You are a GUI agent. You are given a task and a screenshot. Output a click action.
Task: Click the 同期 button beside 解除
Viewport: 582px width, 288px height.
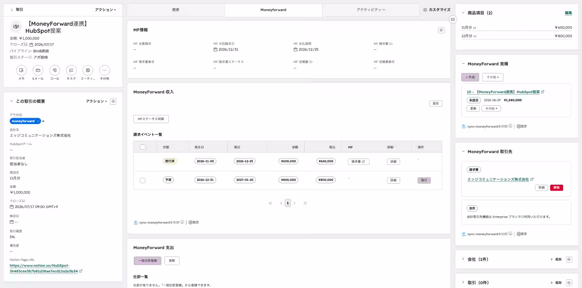click(x=541, y=187)
